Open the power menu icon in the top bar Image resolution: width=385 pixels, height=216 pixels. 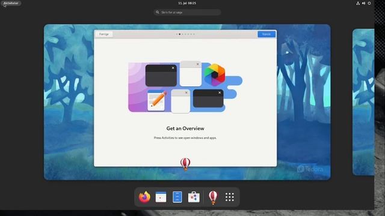(369, 3)
